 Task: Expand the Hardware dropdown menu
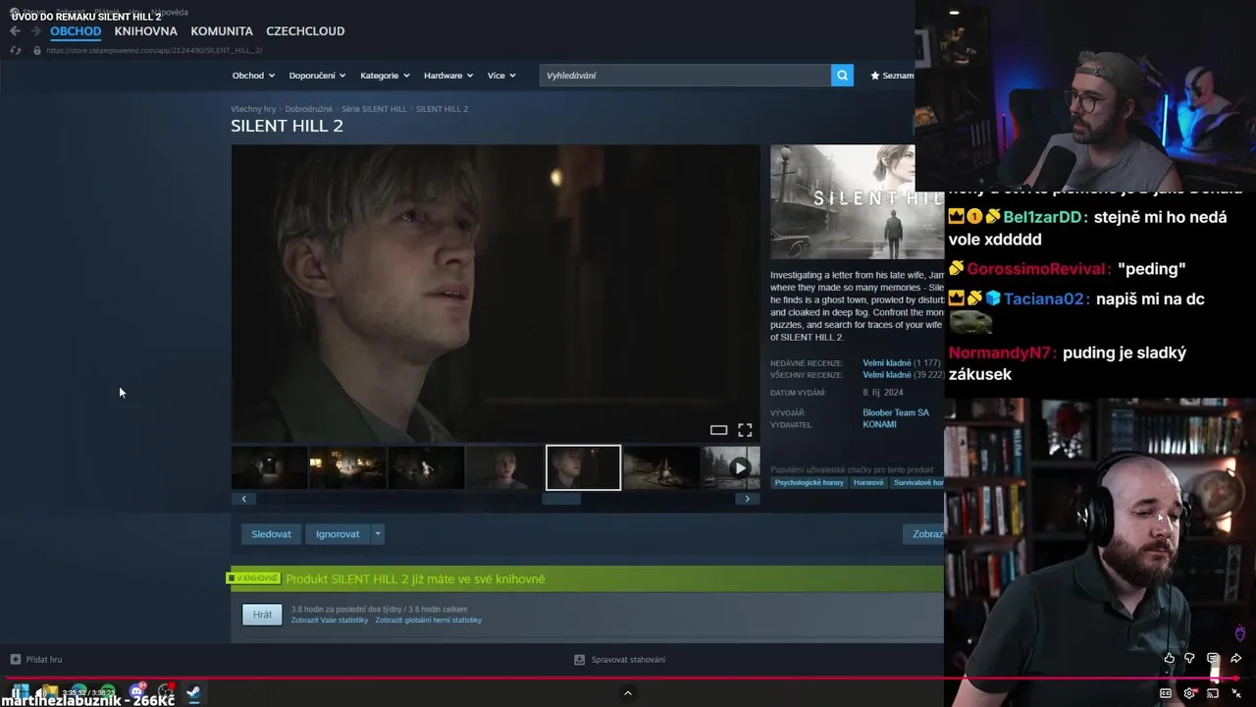[448, 76]
